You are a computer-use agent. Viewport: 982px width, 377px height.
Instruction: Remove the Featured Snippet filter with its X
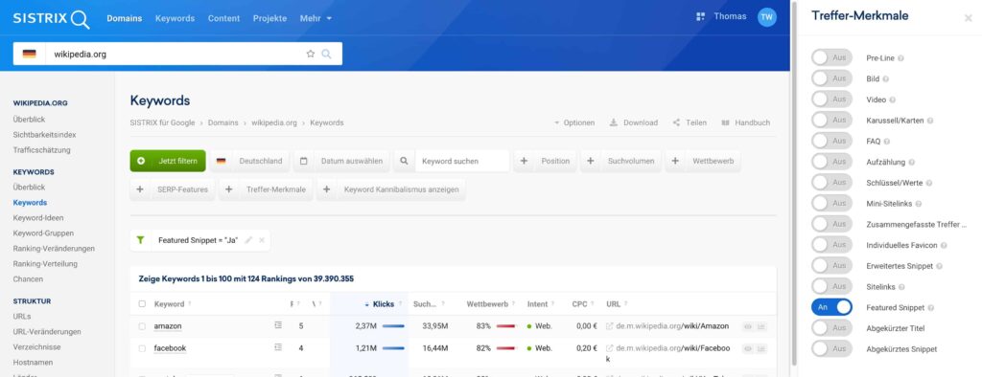262,240
